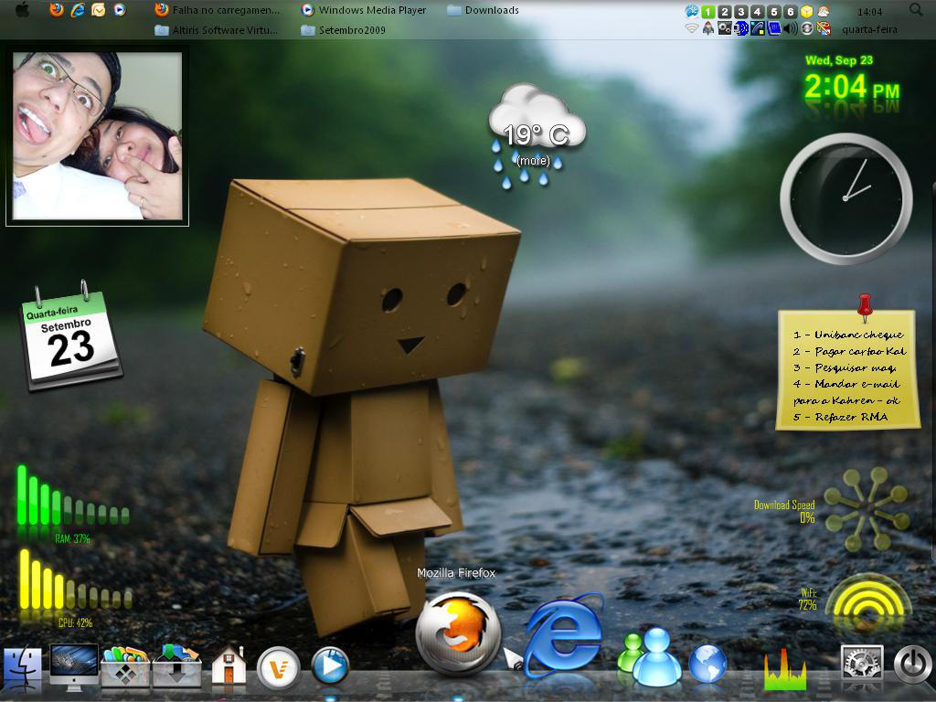Open the media player quick-launch icon

[x=120, y=9]
